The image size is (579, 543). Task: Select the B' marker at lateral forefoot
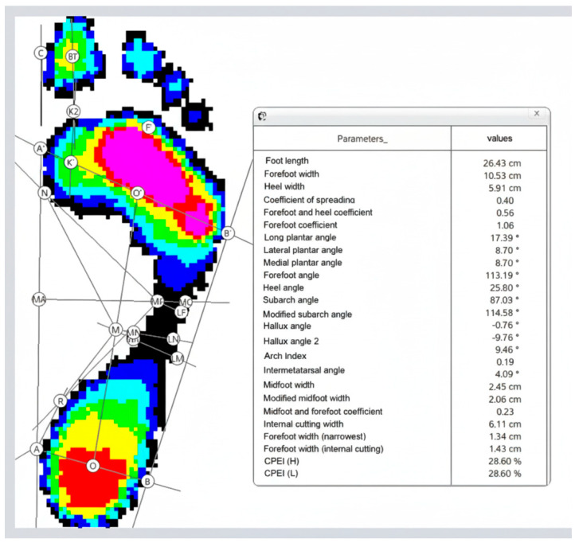[x=228, y=233]
